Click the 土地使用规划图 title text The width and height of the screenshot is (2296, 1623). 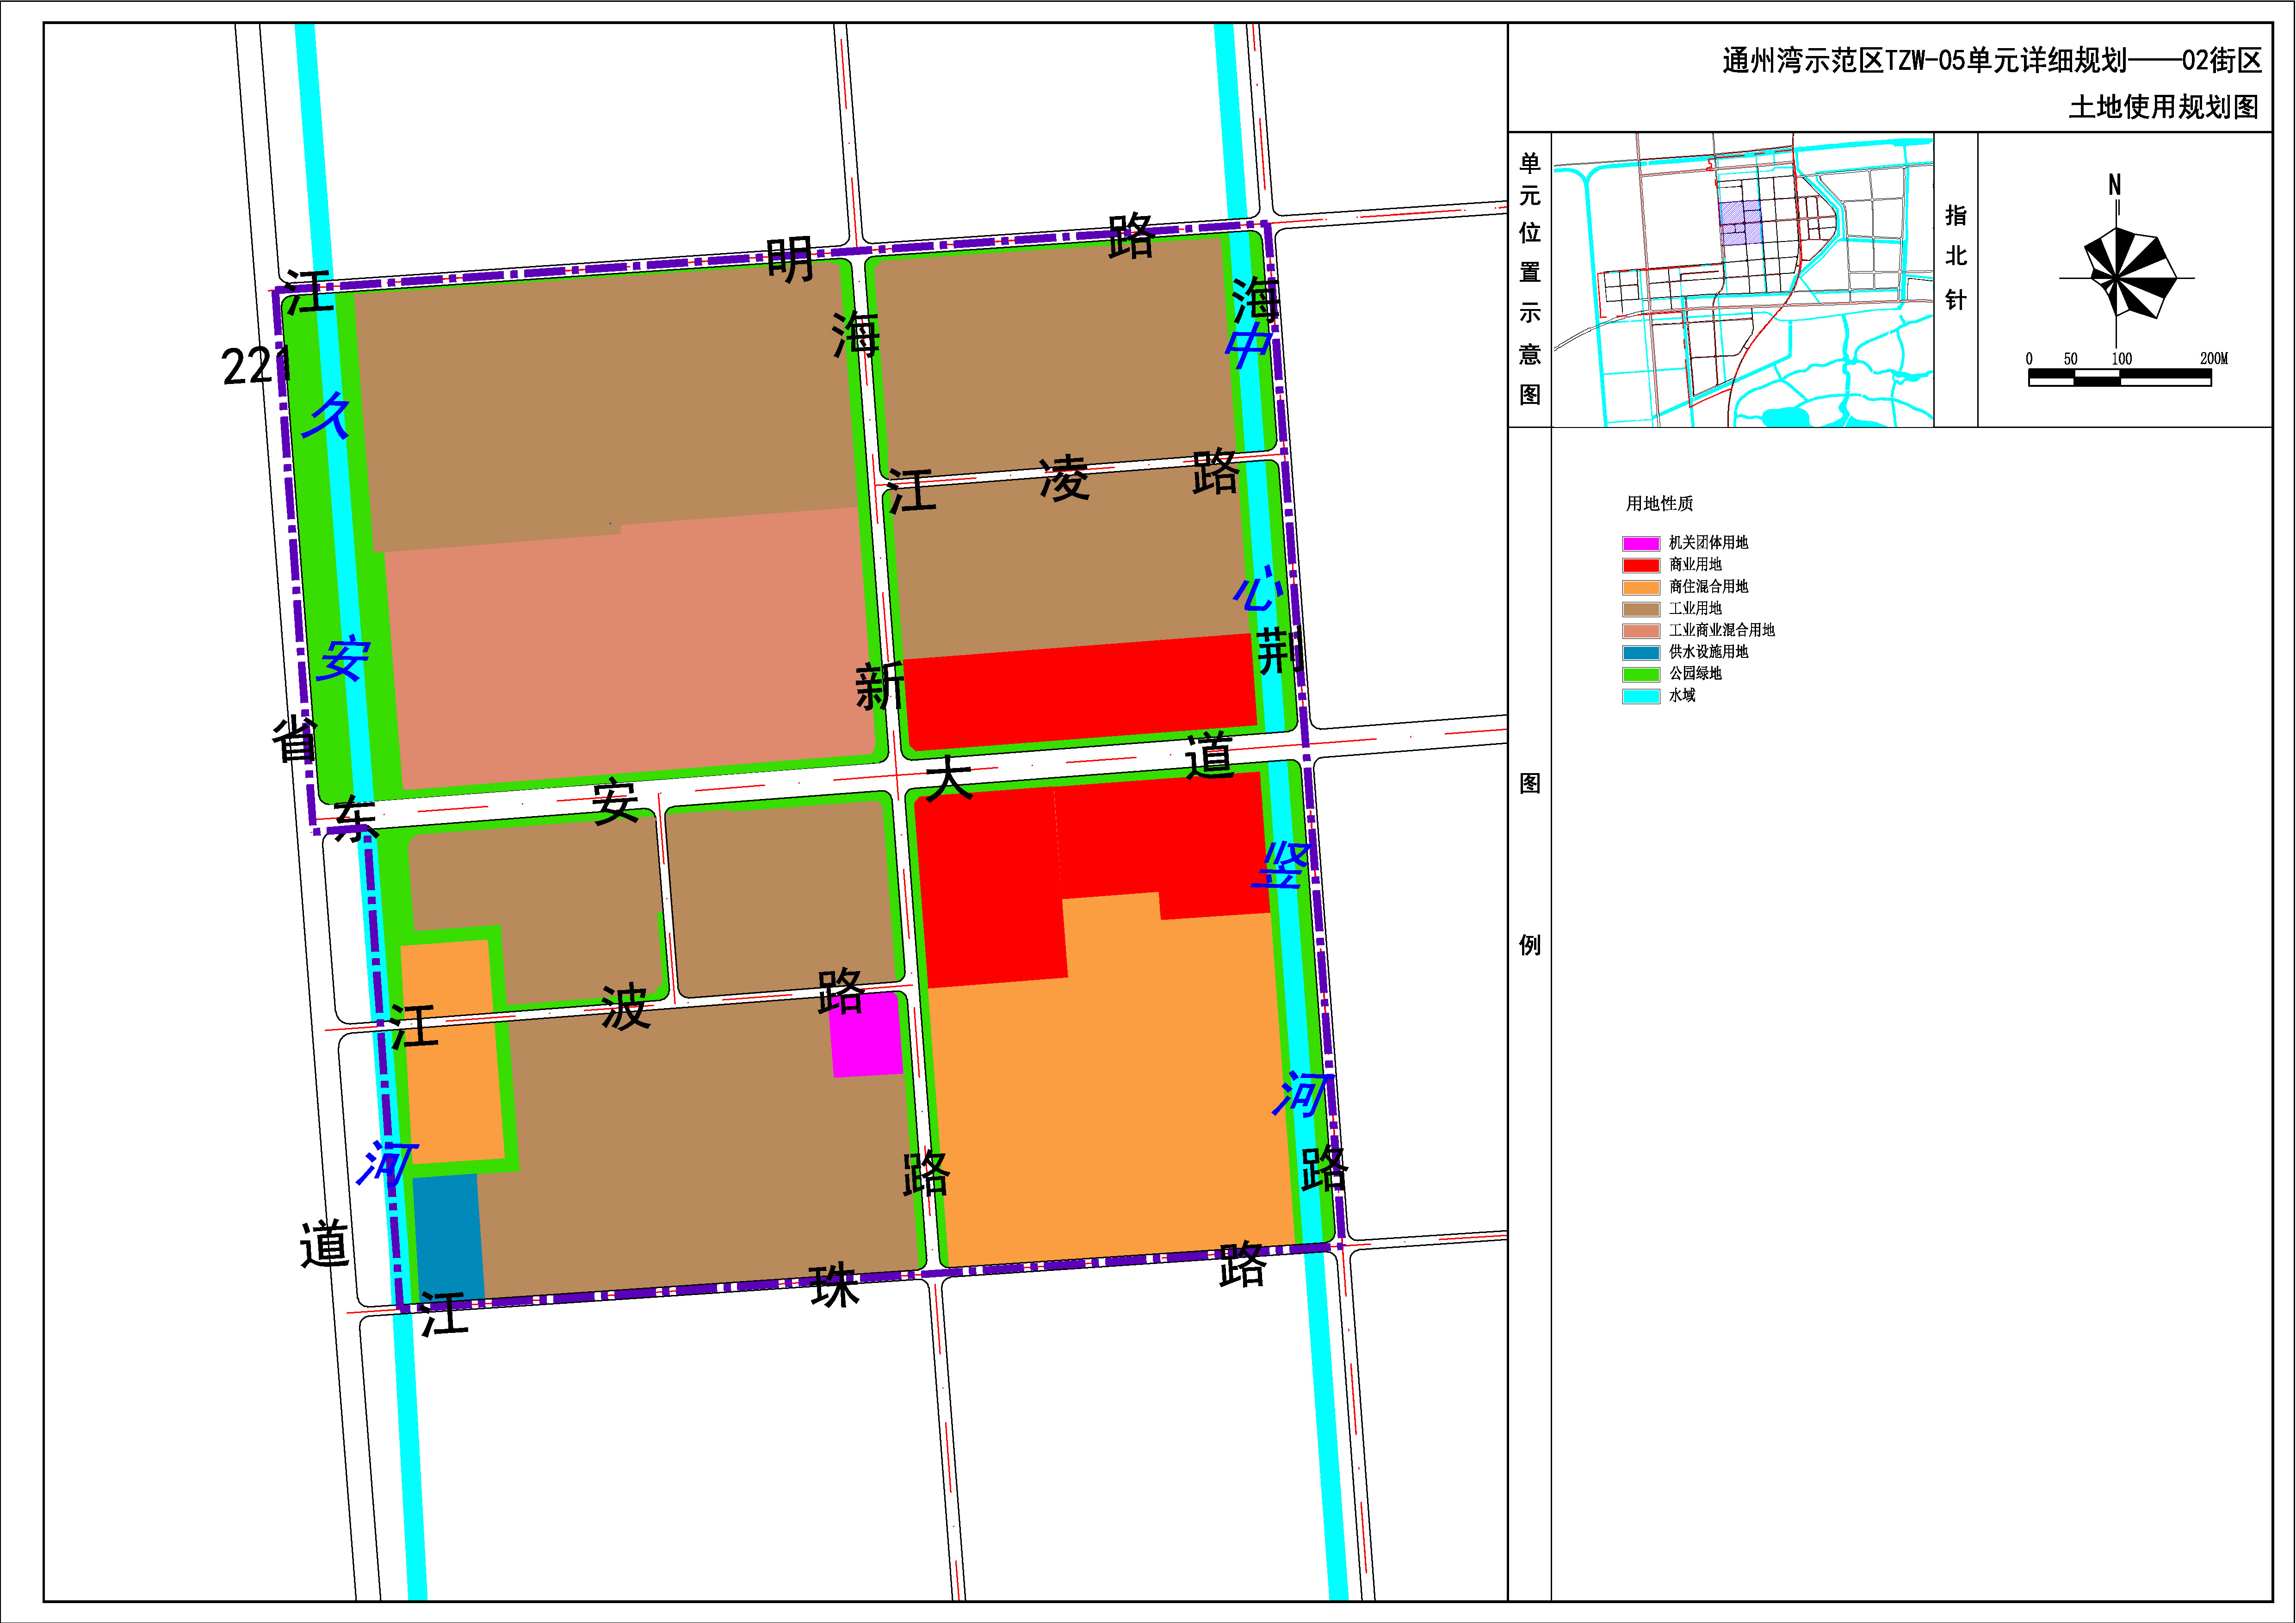2163,107
